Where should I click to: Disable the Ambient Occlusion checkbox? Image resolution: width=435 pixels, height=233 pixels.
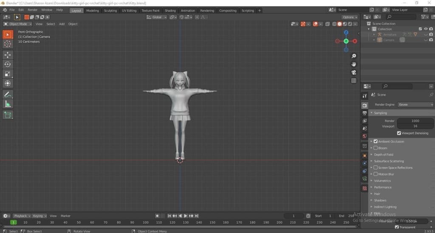click(x=376, y=141)
